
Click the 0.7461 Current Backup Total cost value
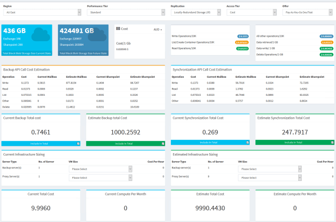(x=41, y=132)
